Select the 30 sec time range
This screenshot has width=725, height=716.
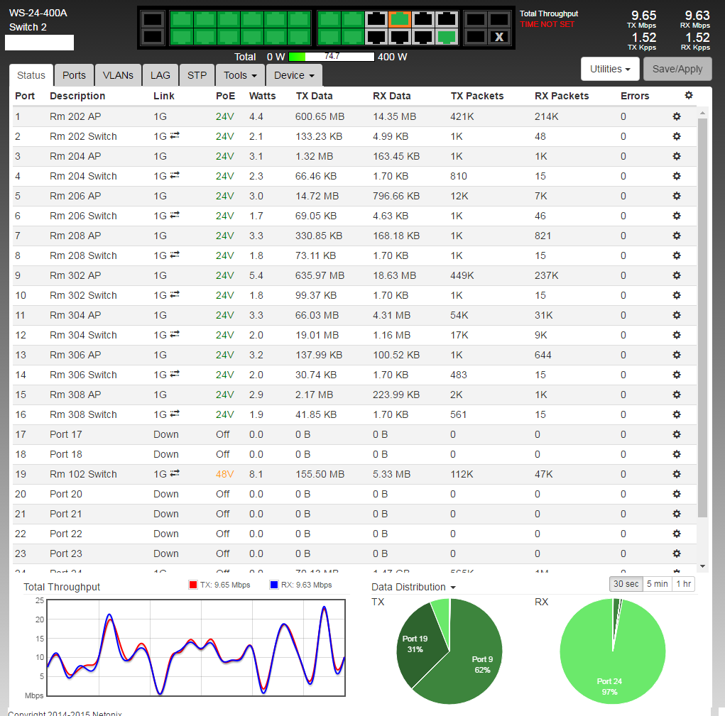tap(626, 584)
